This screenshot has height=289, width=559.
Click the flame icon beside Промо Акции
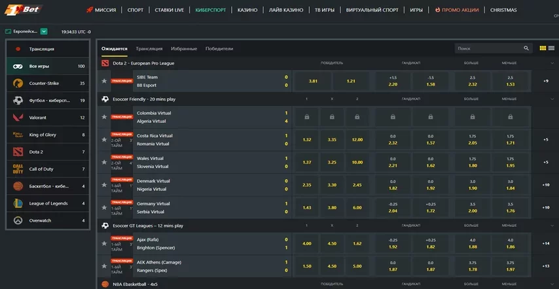(437, 10)
